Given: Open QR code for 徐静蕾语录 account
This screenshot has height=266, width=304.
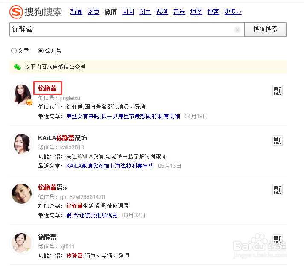Looking at the screenshot, I should 278,190.
